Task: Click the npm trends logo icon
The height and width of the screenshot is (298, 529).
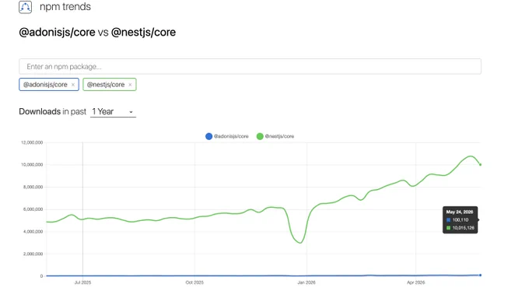Action: tap(26, 7)
